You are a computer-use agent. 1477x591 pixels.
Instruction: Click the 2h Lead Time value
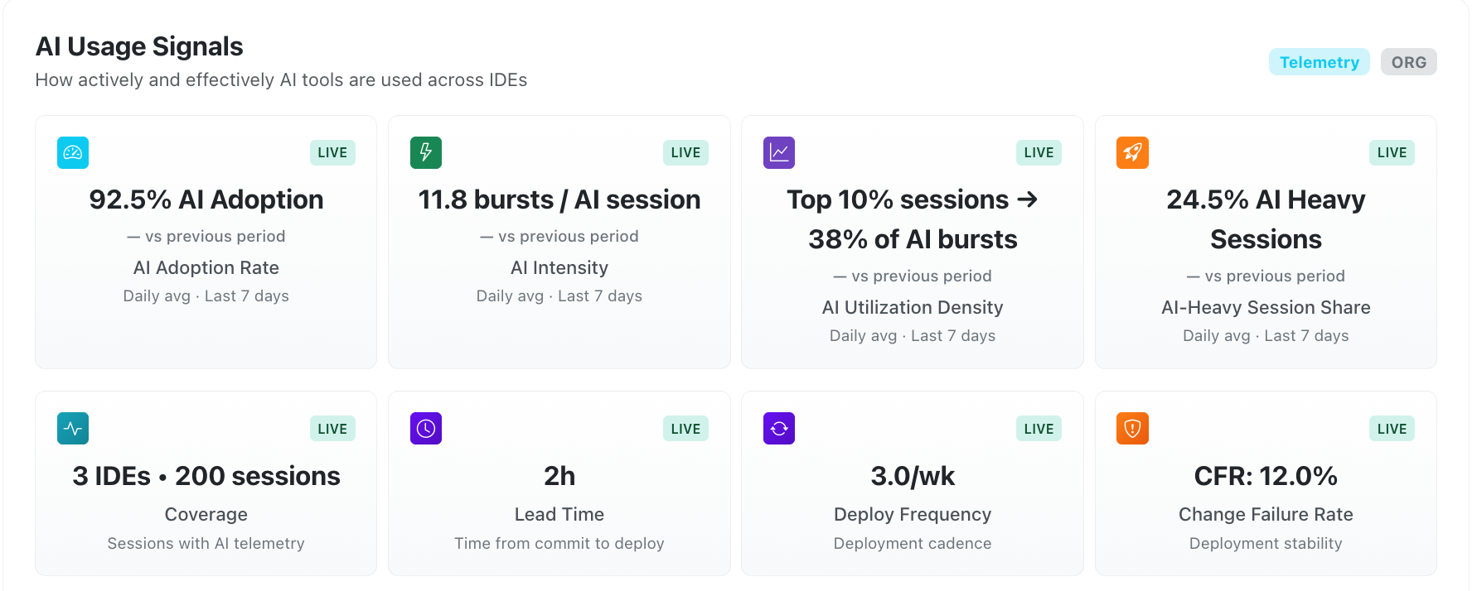pos(559,476)
